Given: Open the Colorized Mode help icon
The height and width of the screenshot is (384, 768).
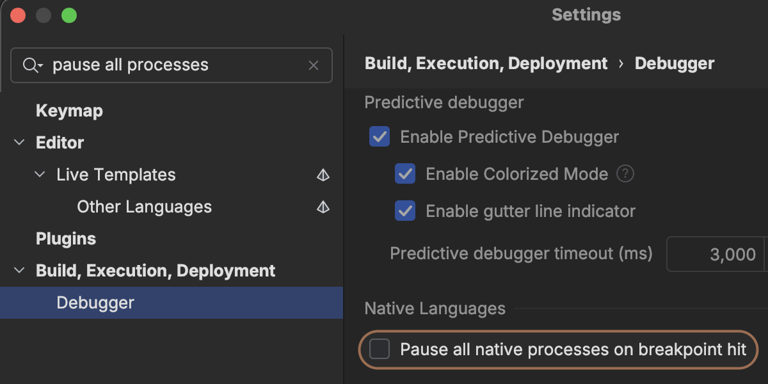Looking at the screenshot, I should click(x=625, y=174).
